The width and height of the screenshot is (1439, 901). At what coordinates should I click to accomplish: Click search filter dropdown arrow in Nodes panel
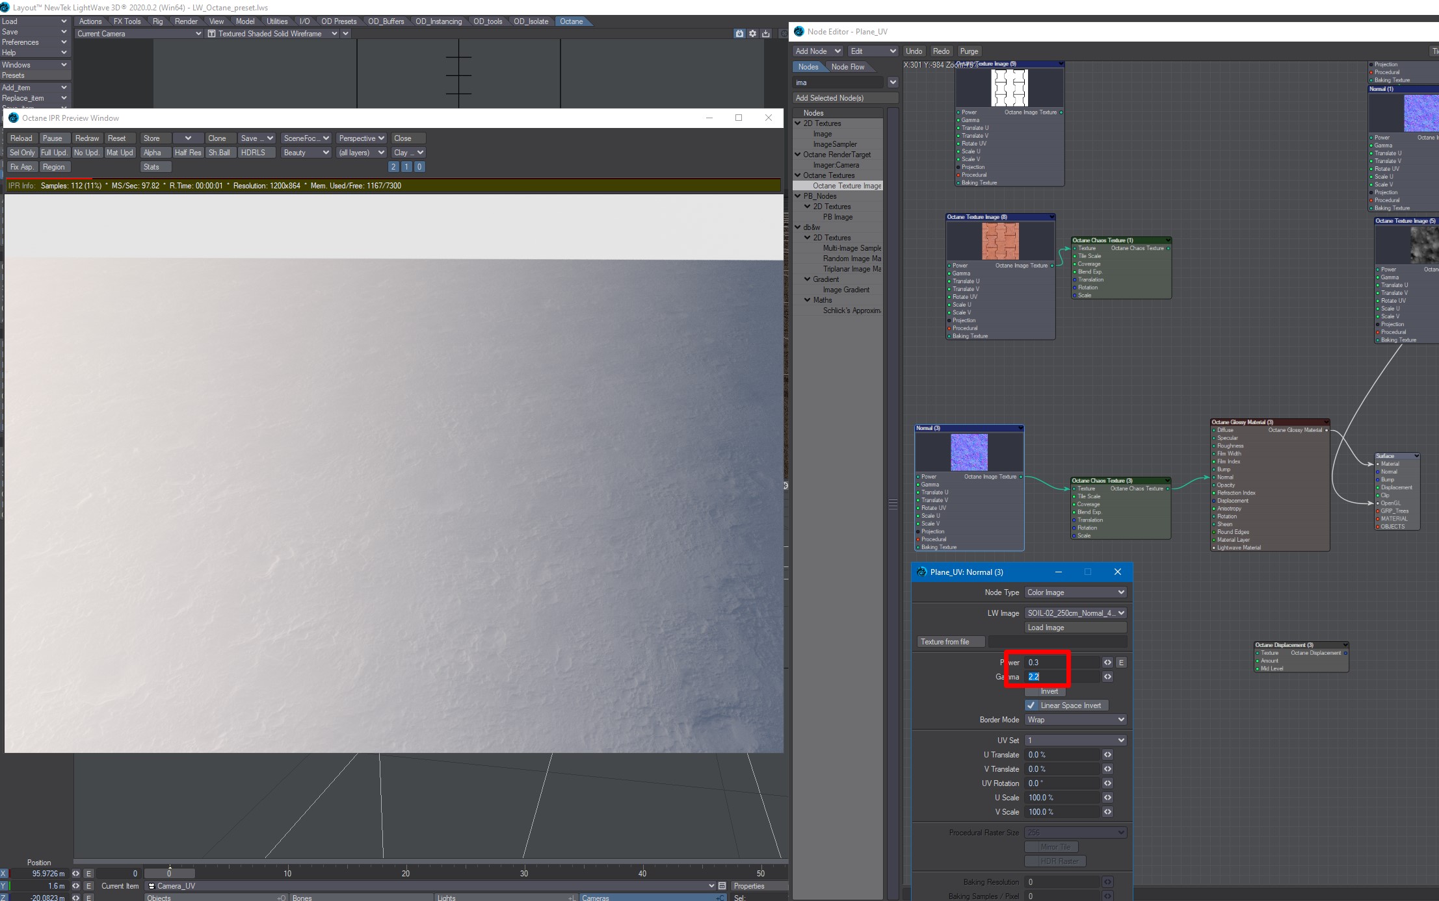(x=893, y=82)
